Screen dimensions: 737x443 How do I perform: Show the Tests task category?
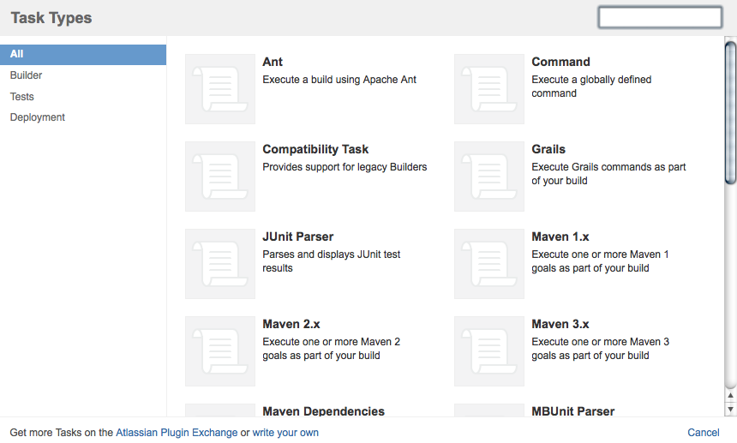(22, 97)
